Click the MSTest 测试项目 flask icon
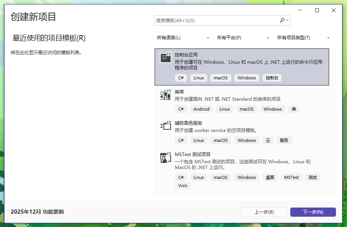The height and width of the screenshot is (227, 347). (x=165, y=158)
